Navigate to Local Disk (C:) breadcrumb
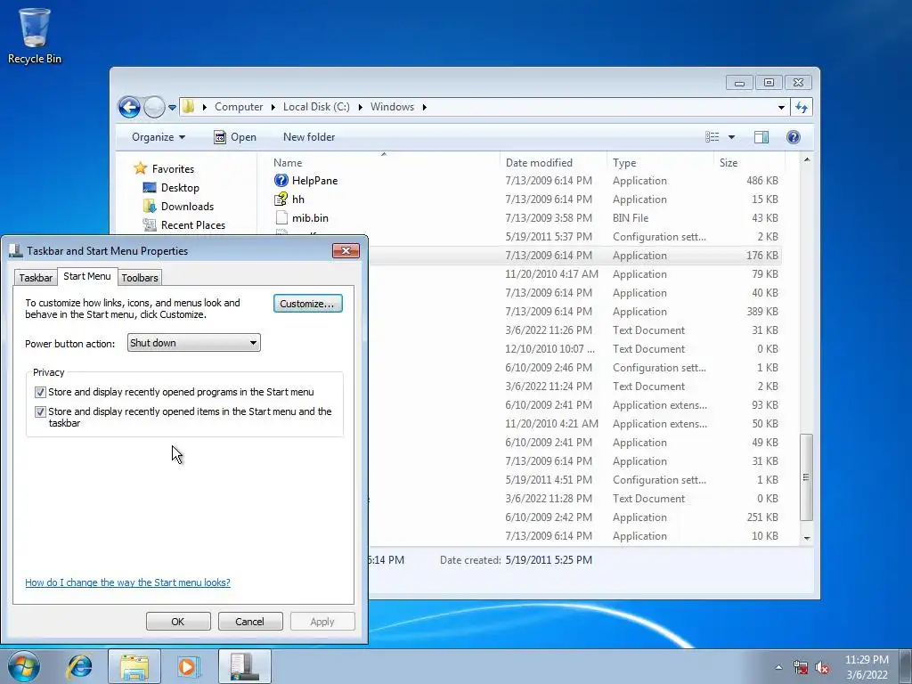This screenshot has height=684, width=912. coord(316,107)
